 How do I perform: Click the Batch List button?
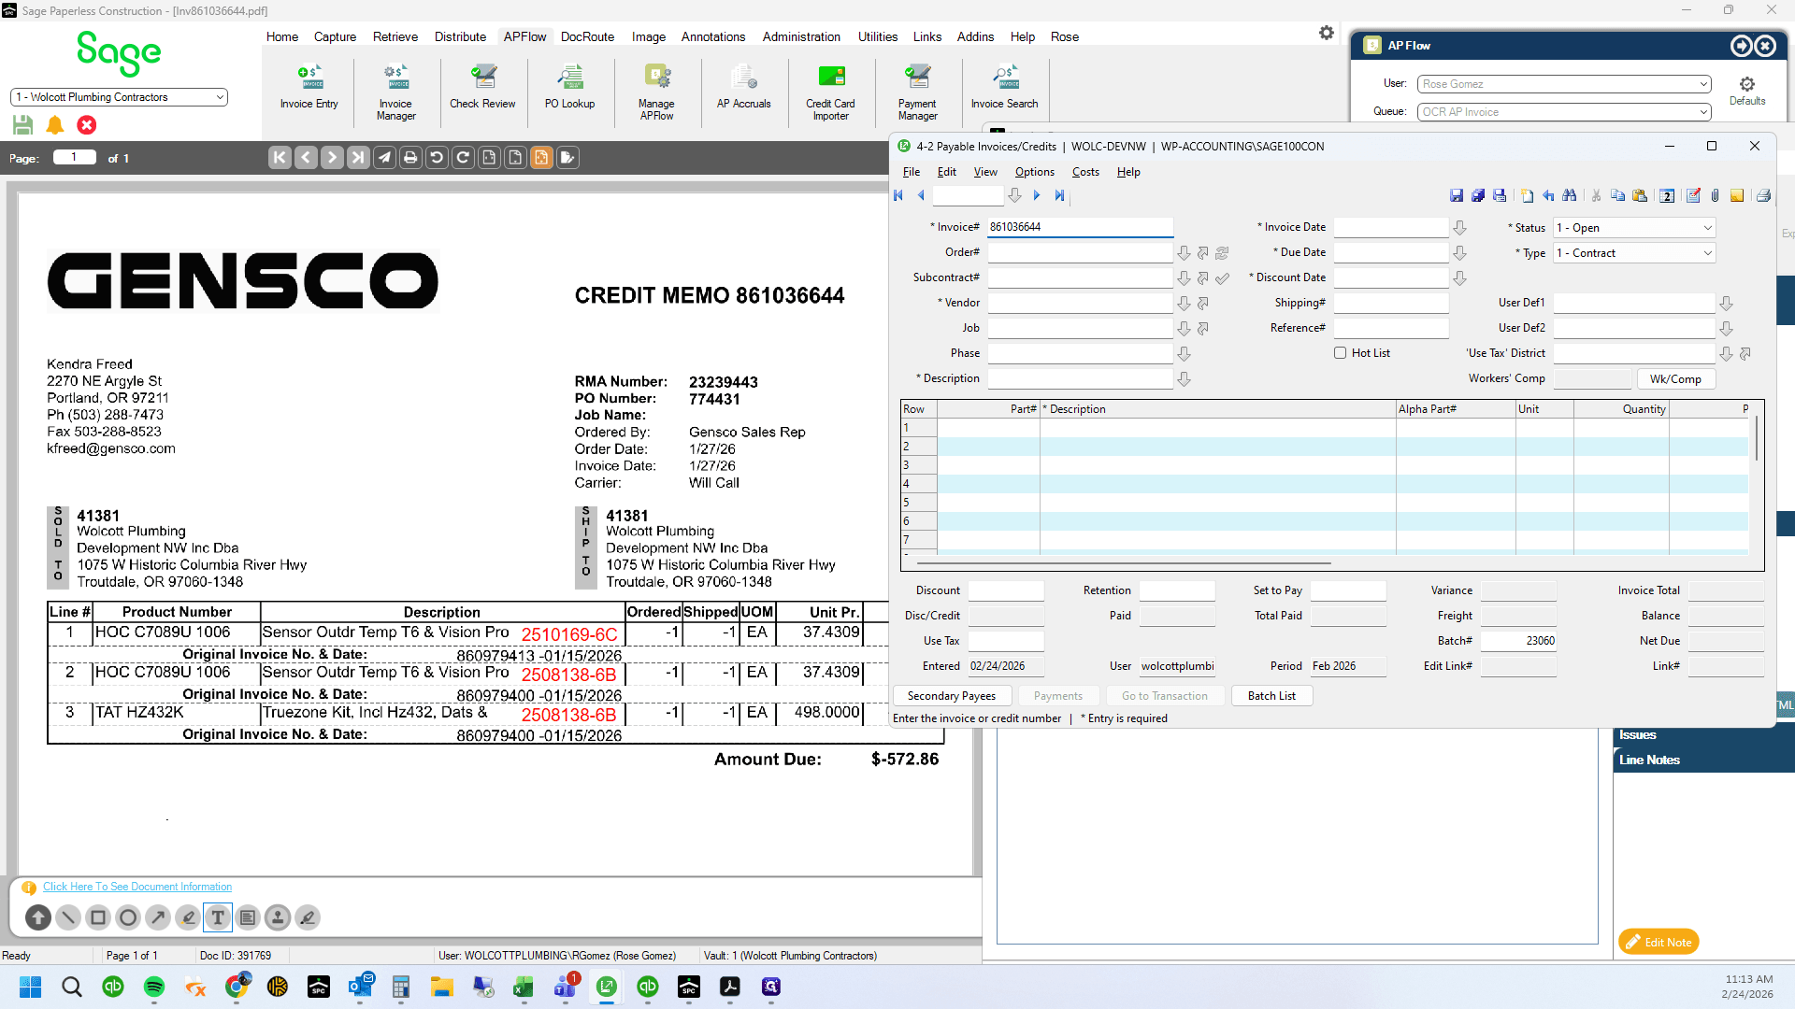1271,696
